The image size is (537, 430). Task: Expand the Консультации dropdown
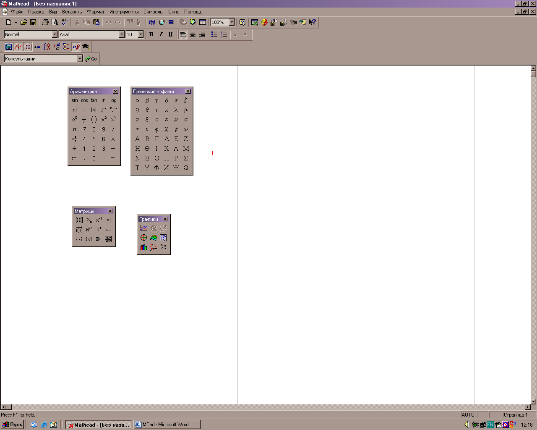point(80,59)
